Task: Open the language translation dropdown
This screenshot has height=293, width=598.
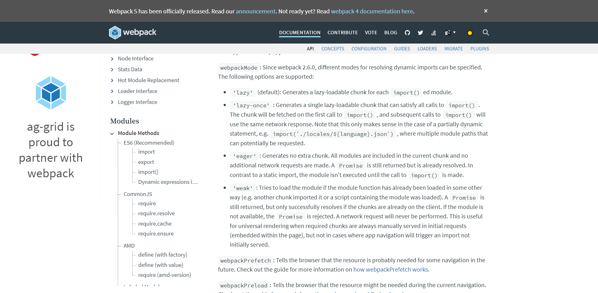Action: point(450,33)
